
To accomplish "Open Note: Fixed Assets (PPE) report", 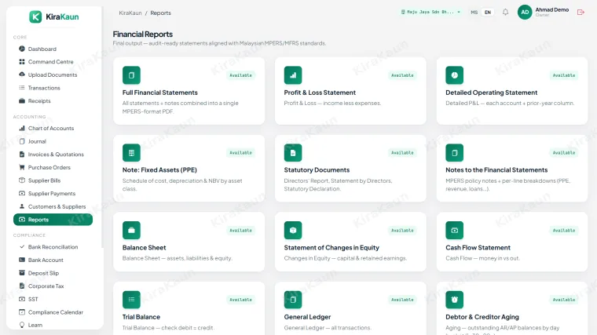I will pos(189,168).
